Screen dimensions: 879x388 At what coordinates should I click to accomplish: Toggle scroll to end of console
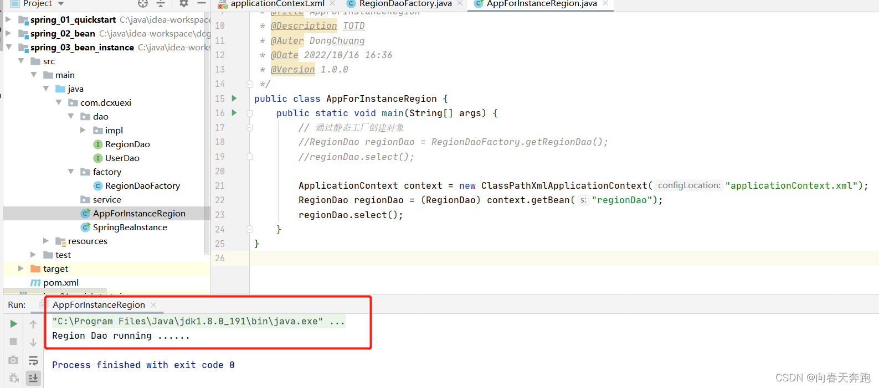coord(33,378)
